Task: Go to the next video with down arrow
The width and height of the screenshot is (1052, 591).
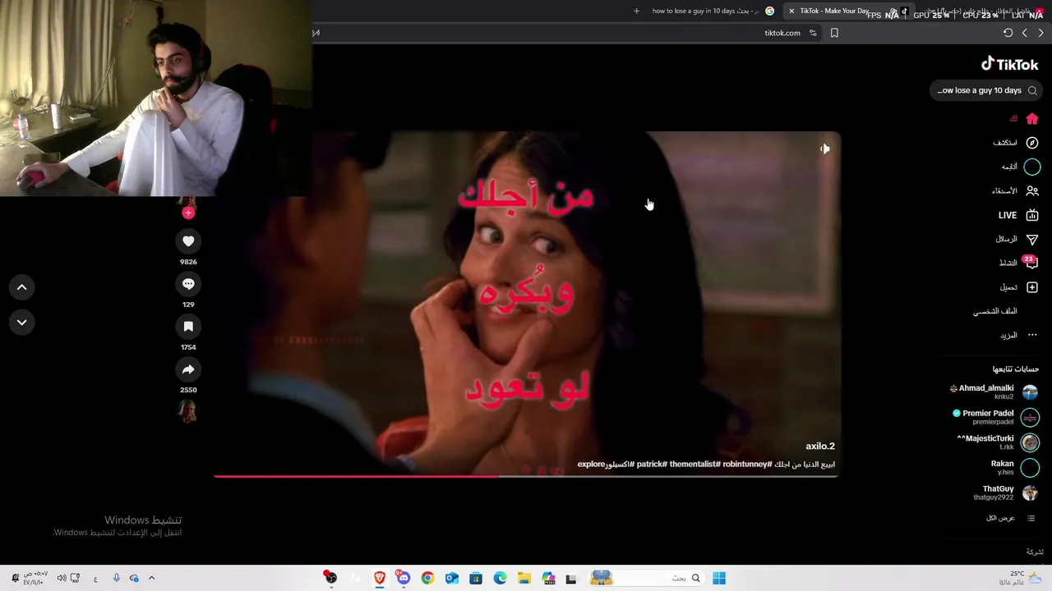Action: tap(22, 323)
